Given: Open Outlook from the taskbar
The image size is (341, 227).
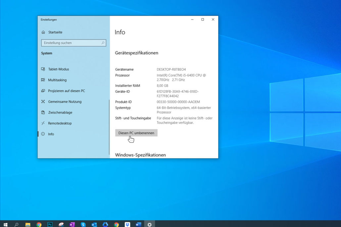Looking at the screenshot, I should click(94, 224).
